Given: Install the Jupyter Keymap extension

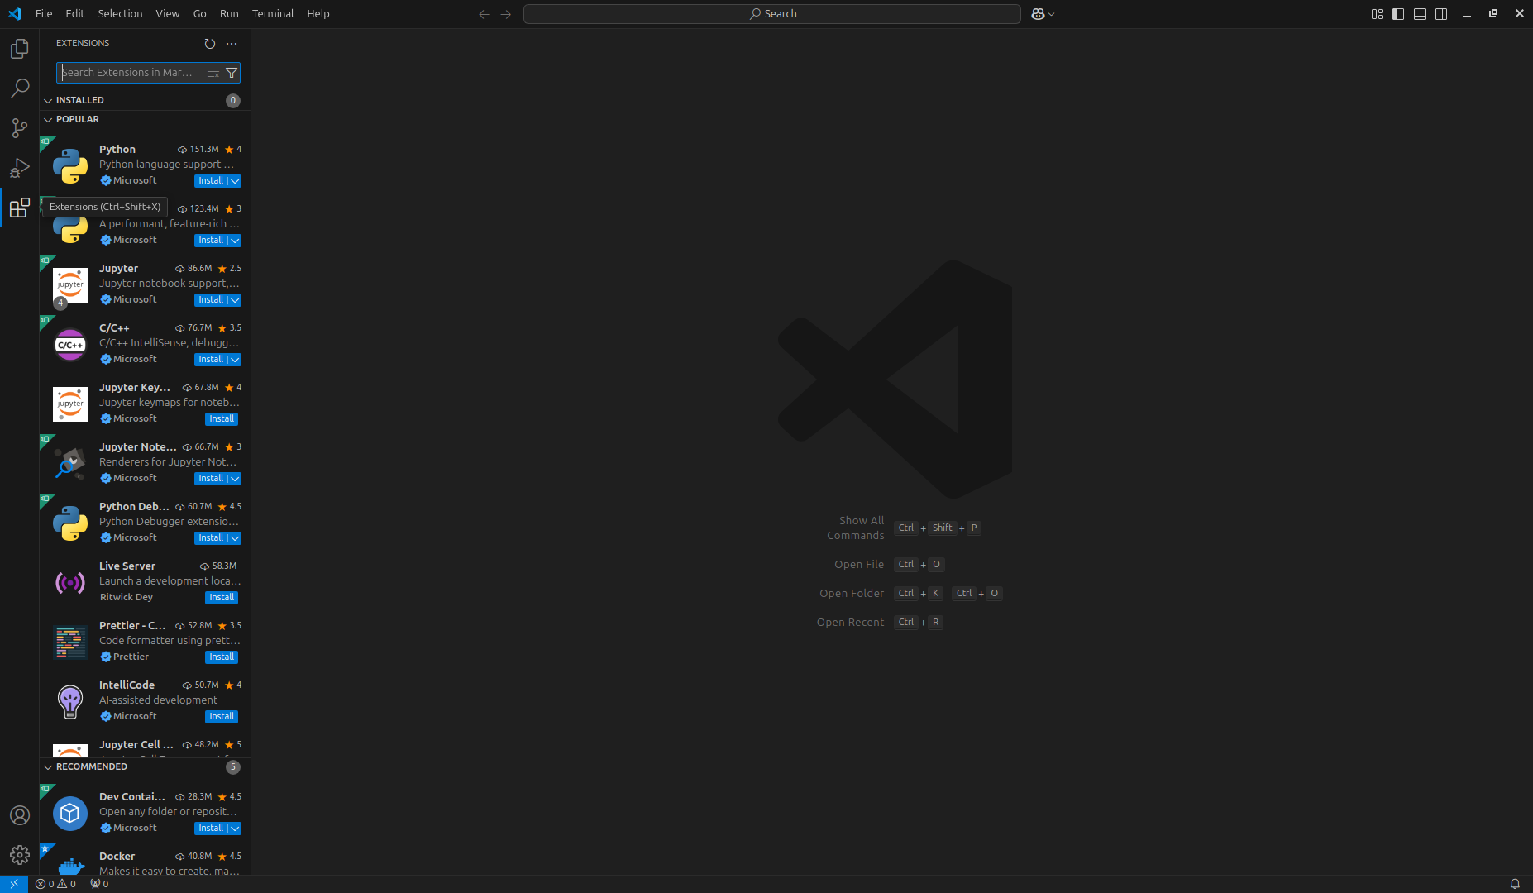Looking at the screenshot, I should click(x=222, y=419).
